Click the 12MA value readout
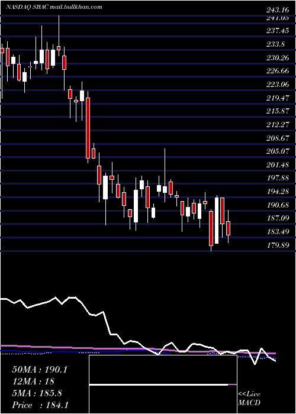This screenshot has height=414, width=296. point(33,381)
